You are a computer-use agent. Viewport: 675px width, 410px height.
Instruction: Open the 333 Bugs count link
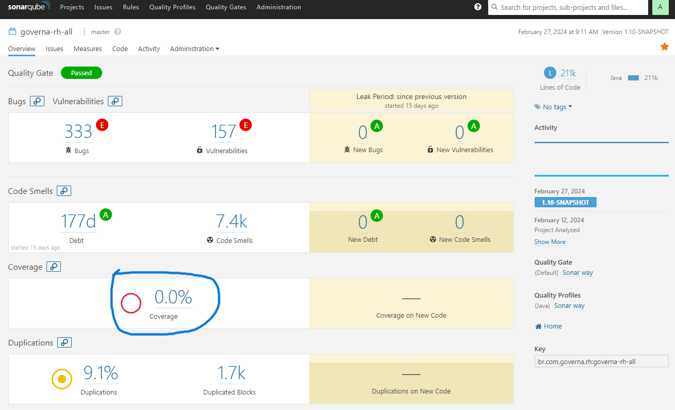tap(78, 132)
